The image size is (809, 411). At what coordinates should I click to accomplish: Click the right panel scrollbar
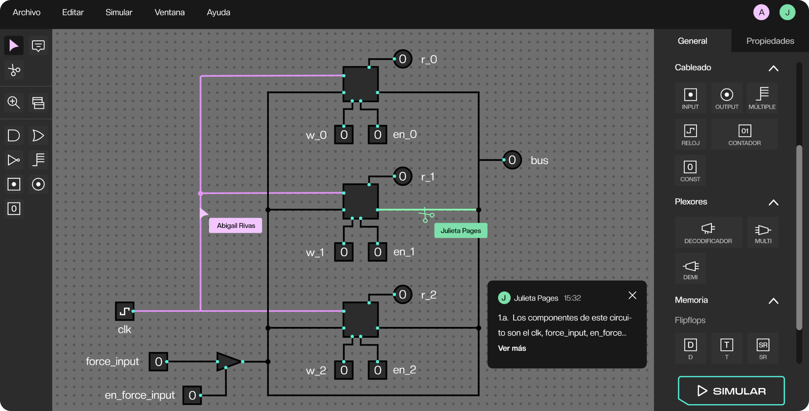(799, 238)
